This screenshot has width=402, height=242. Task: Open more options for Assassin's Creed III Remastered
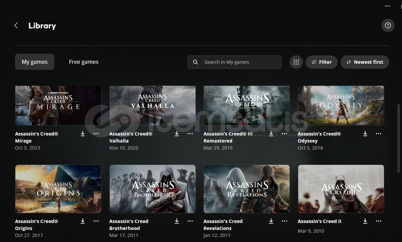tap(285, 134)
